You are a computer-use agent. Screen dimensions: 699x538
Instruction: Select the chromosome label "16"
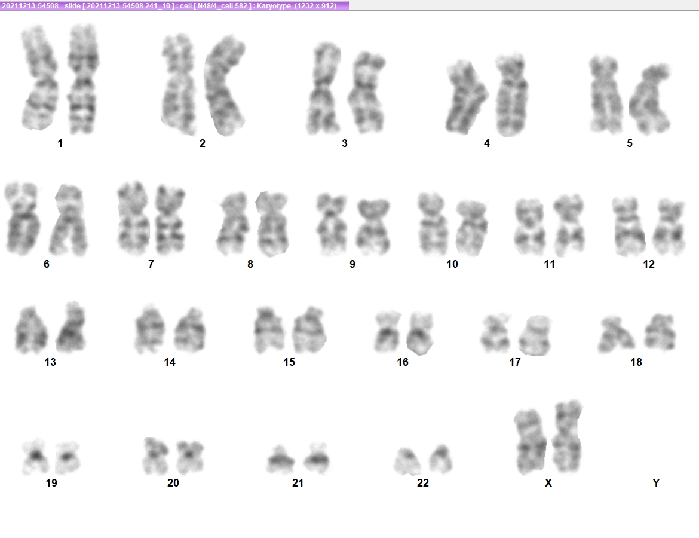pos(403,362)
